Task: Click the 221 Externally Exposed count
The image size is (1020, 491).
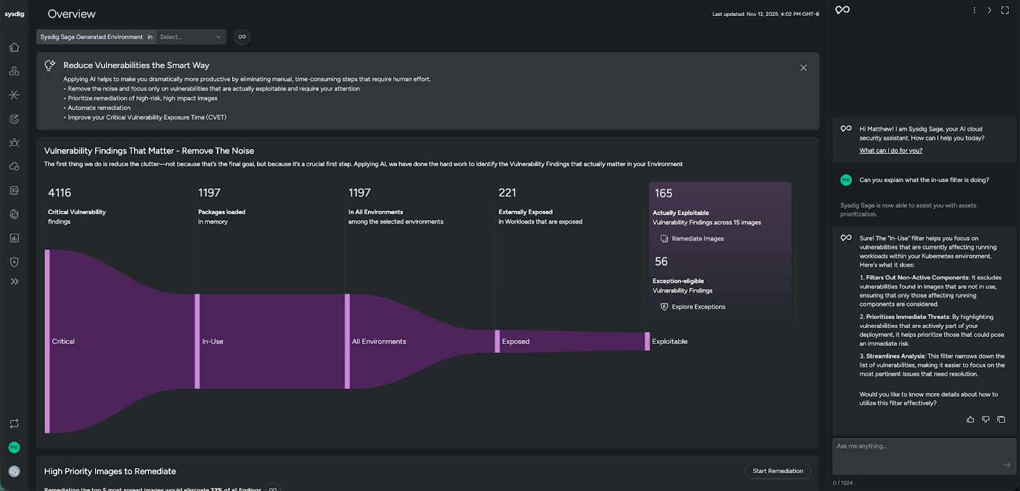Action: point(507,193)
